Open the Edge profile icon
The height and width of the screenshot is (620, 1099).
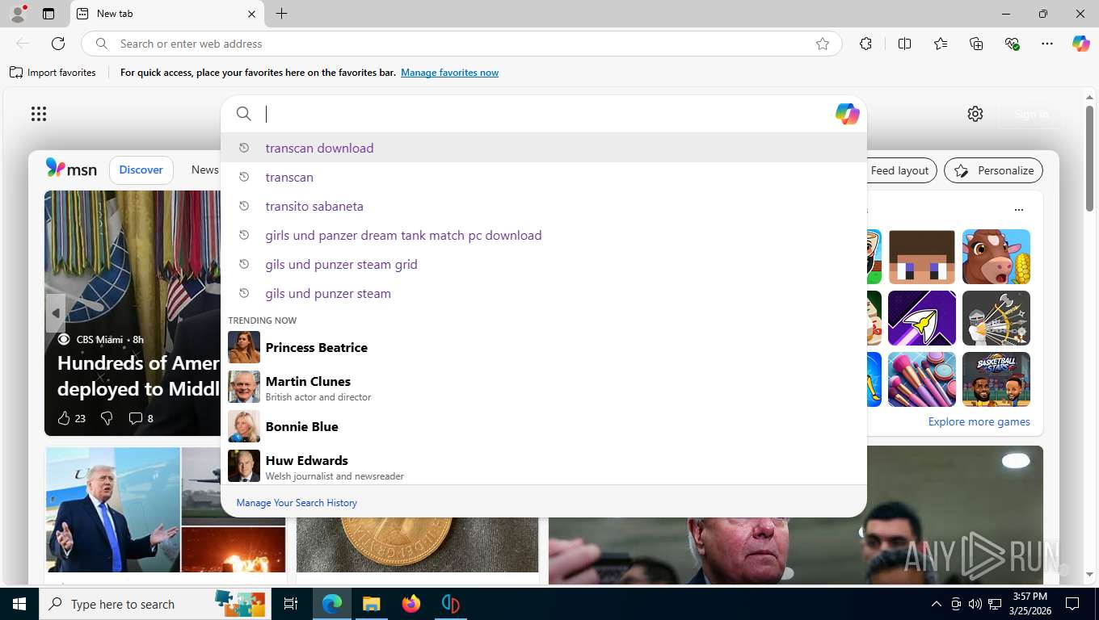18,14
